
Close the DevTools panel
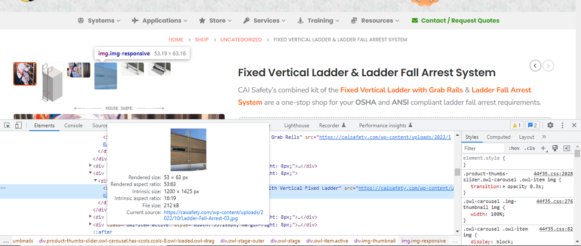[x=574, y=125]
